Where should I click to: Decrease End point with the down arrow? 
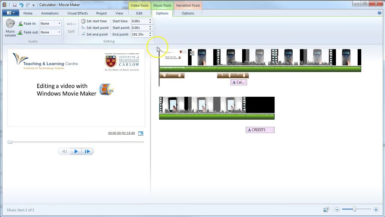pos(150,36)
